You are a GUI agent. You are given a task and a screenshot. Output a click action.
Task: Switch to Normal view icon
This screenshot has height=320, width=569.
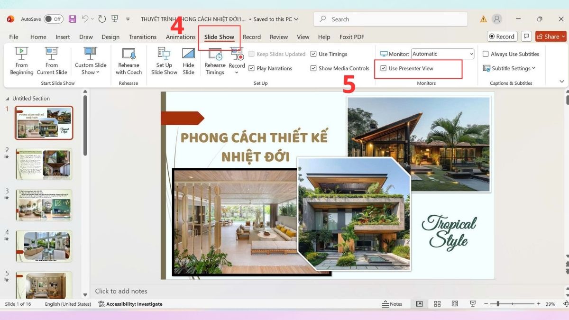pyautogui.click(x=419, y=304)
